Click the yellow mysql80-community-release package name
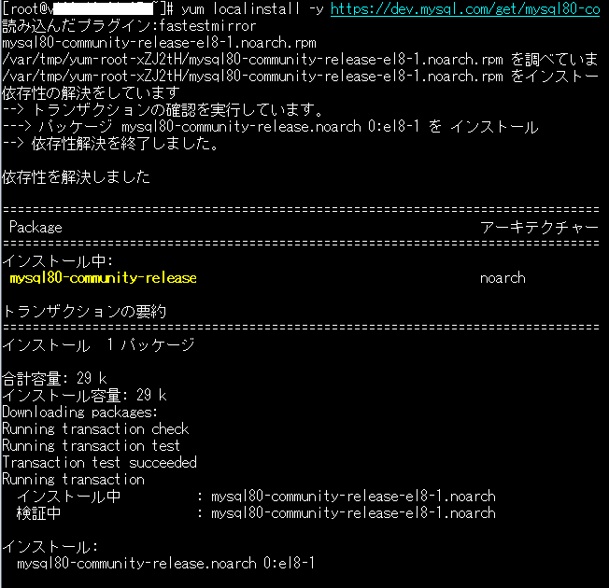Screen dimensions: 609x588 (104, 278)
